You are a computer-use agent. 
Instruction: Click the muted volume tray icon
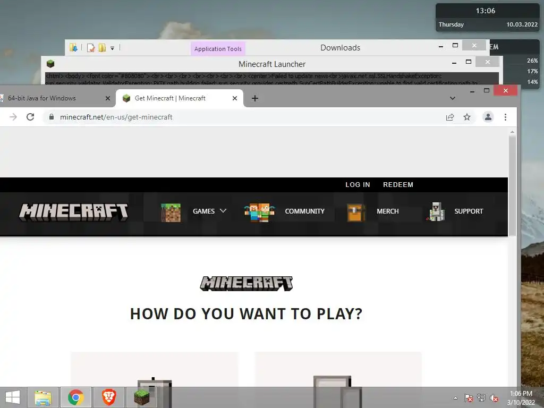pyautogui.click(x=494, y=398)
